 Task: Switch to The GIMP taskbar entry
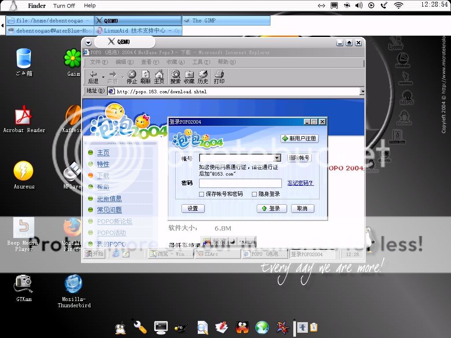226,20
